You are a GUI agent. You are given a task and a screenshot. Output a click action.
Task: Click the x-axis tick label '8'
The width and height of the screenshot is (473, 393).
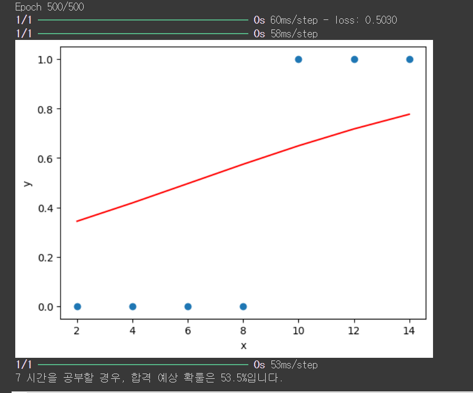(x=243, y=330)
